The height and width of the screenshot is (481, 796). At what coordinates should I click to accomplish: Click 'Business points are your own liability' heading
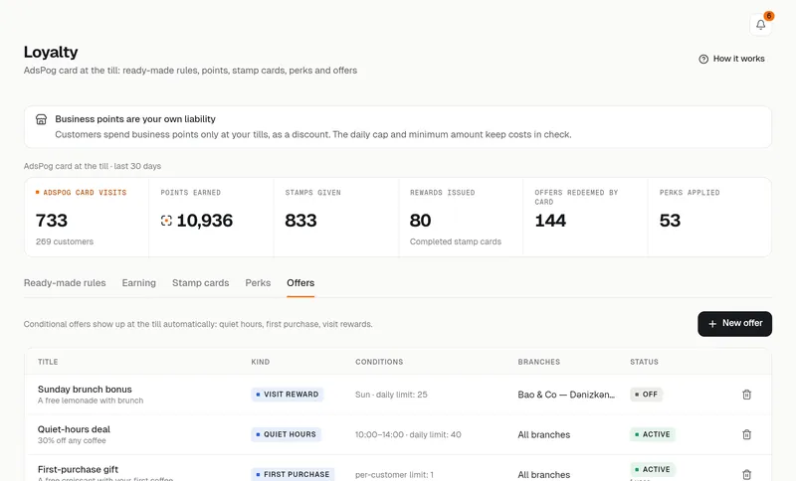coord(135,119)
